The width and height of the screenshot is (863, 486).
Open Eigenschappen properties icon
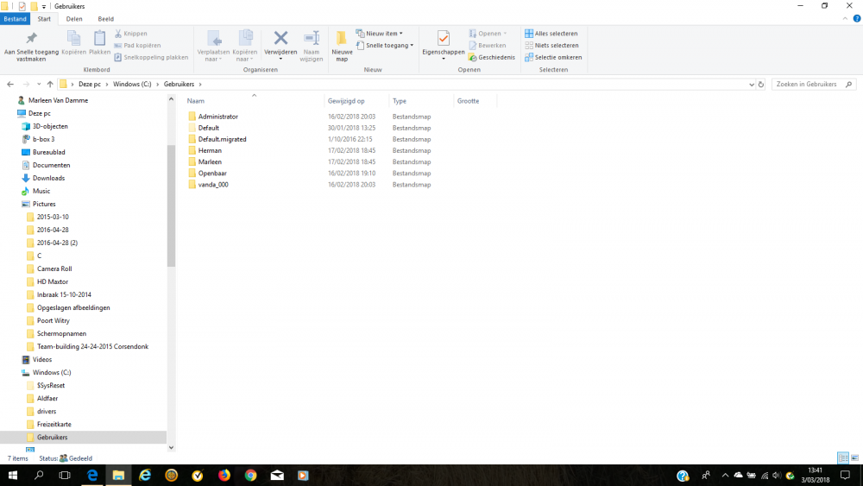(x=443, y=39)
